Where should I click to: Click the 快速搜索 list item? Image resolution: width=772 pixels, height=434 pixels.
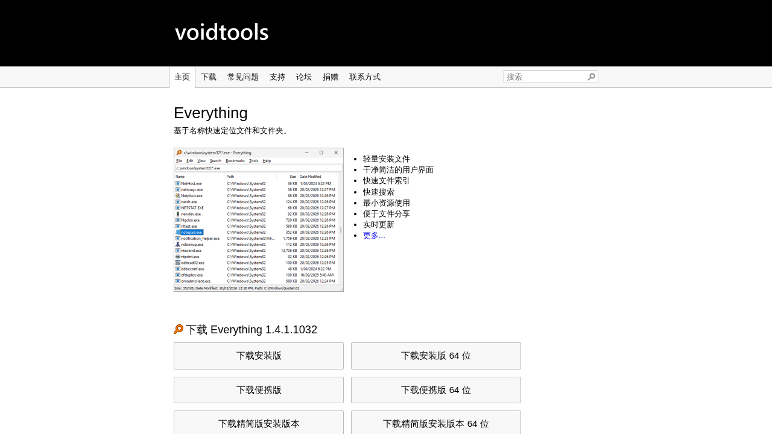coord(379,192)
